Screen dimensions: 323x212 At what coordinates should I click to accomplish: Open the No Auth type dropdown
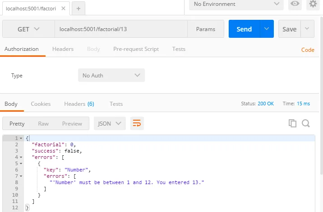point(111,76)
